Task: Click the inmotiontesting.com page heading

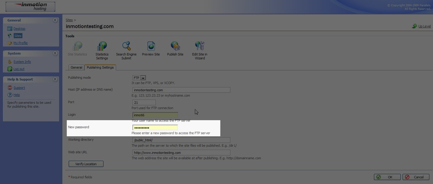Action: tap(90, 26)
